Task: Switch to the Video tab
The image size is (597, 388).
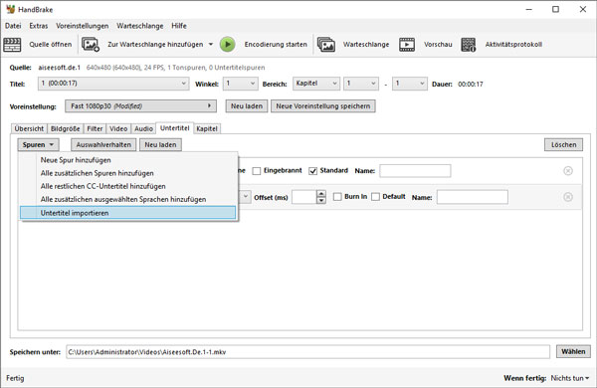Action: 118,128
